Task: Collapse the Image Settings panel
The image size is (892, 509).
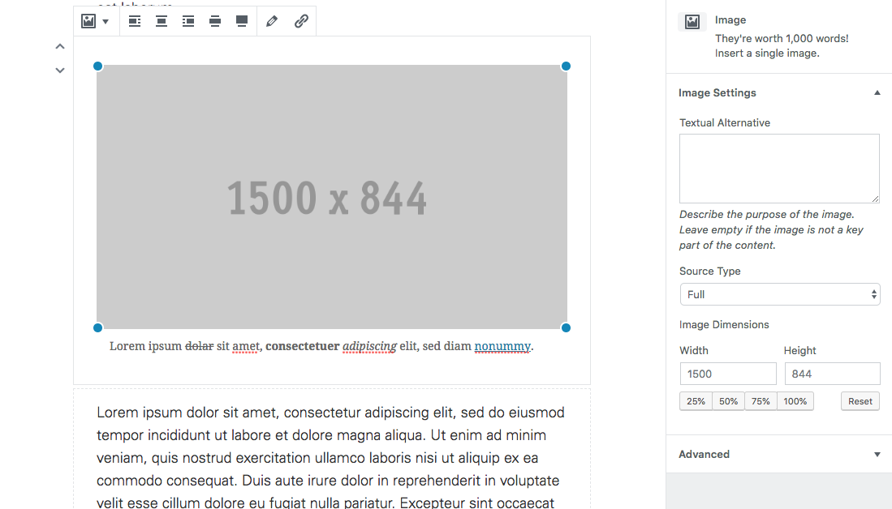Action: click(x=877, y=92)
